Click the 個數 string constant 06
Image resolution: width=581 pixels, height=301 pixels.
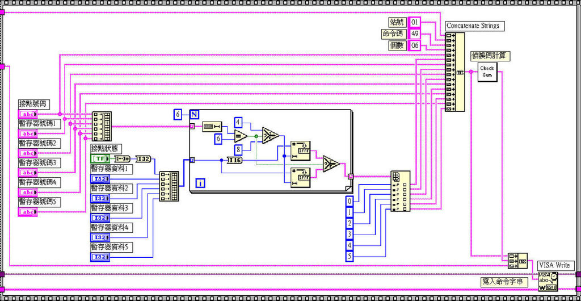click(x=415, y=45)
